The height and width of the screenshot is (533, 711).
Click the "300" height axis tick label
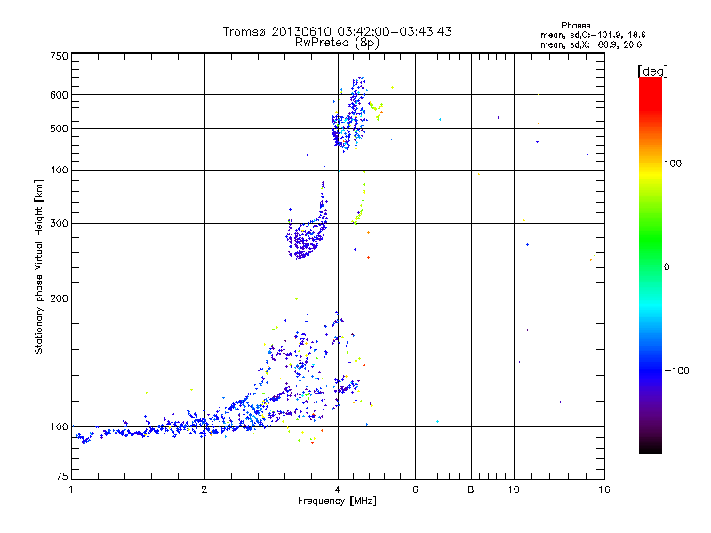[59, 224]
